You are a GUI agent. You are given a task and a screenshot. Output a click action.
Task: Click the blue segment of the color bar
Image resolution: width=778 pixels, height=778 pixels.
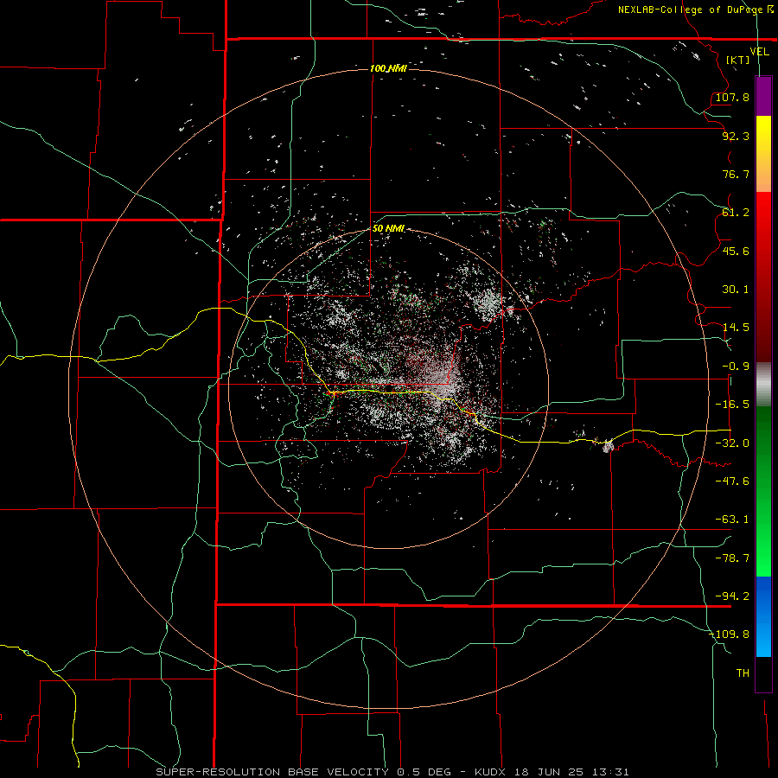tap(763, 616)
